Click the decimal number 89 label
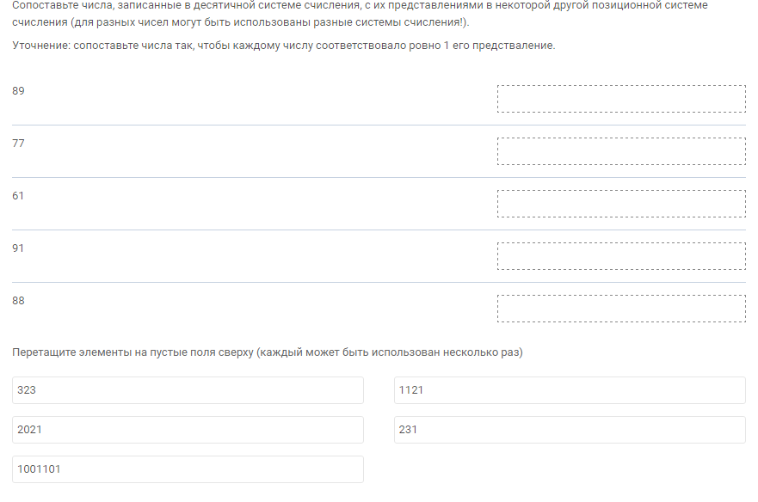758x502 pixels. click(x=18, y=91)
